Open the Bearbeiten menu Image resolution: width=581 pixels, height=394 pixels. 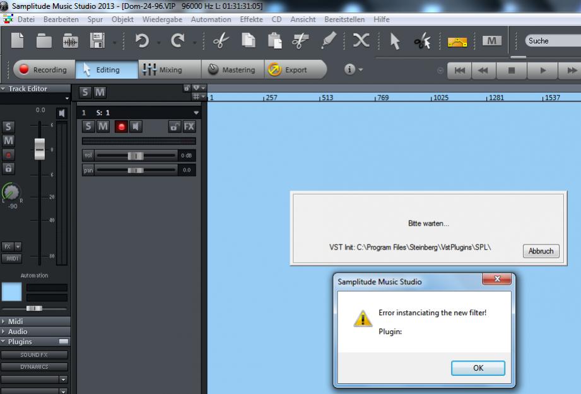pos(61,20)
